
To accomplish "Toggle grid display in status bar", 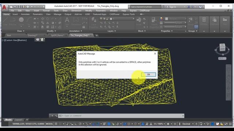I will click(x=56, y=124).
